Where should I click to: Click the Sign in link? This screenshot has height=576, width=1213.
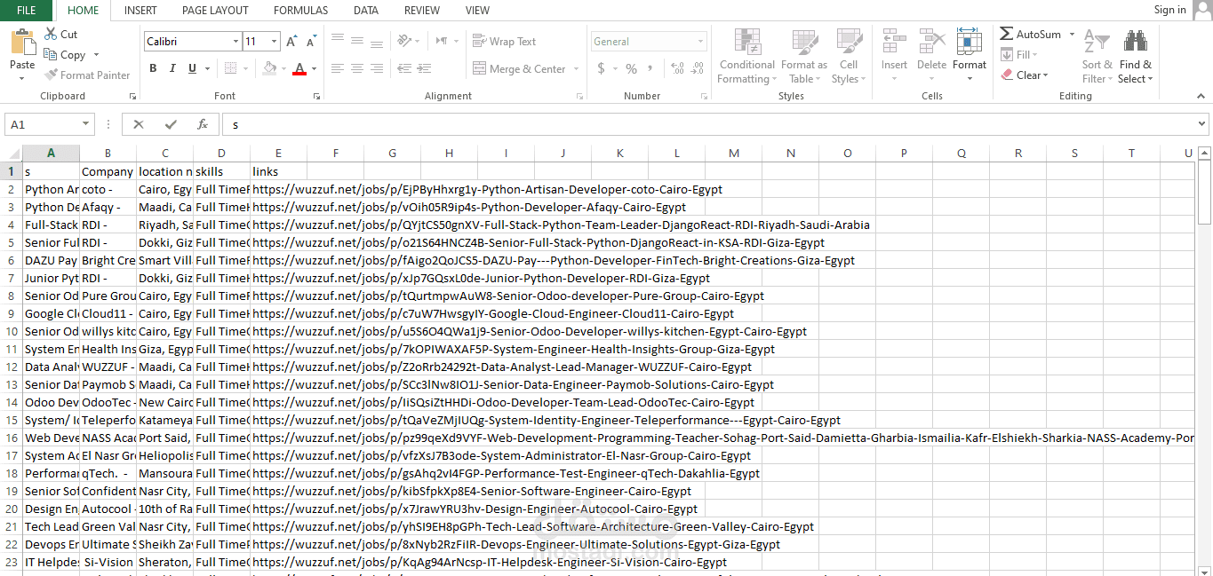[x=1169, y=10]
